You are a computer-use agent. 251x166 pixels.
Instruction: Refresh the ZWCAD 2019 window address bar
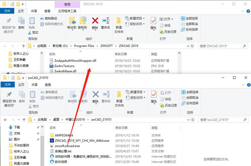coord(192,46)
